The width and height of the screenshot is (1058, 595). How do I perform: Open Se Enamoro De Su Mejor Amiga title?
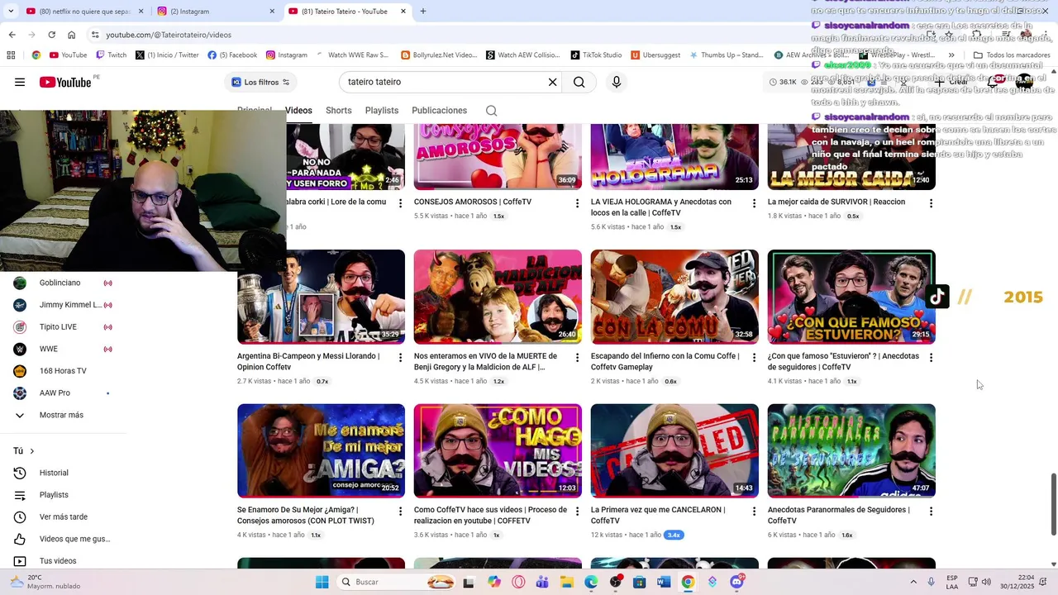[306, 516]
